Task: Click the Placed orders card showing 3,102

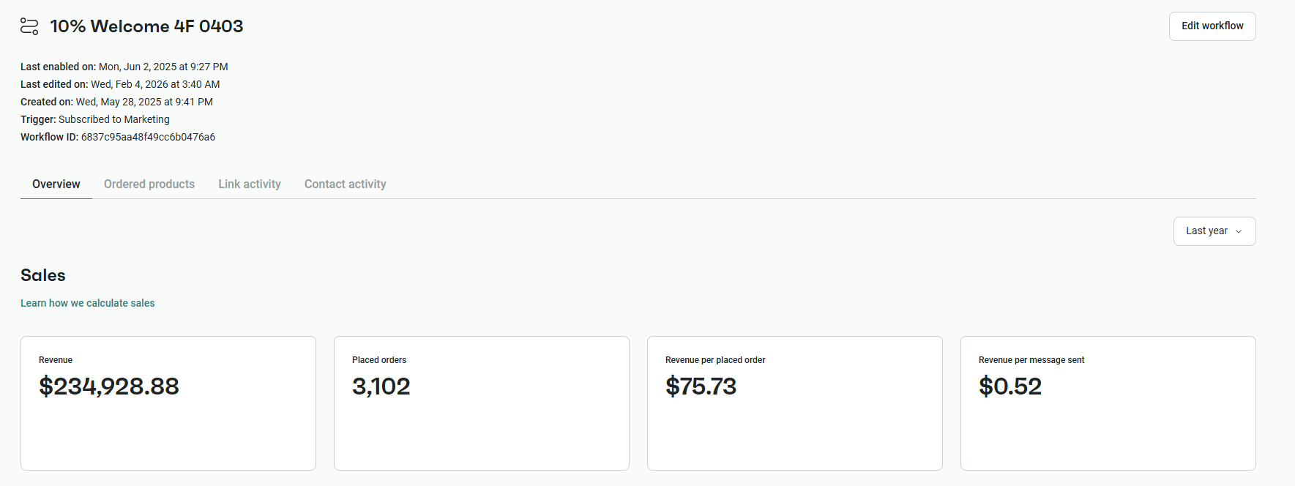Action: point(481,403)
